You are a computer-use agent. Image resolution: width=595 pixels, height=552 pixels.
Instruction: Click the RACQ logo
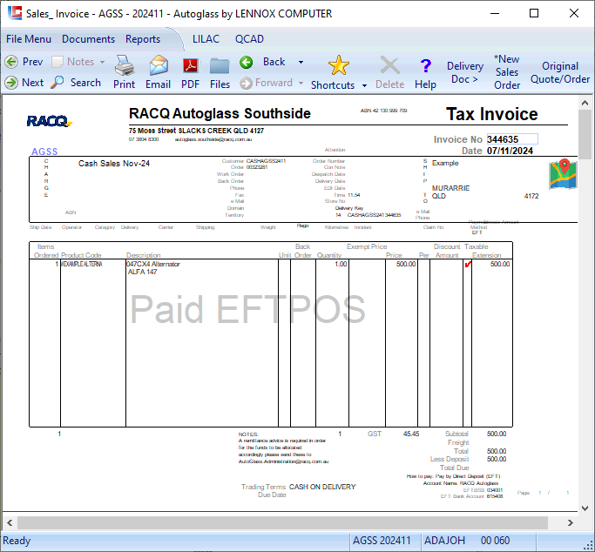click(49, 121)
